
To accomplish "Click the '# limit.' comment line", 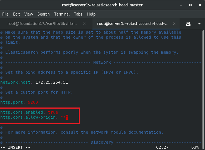I will pyautogui.click(x=10, y=42).
